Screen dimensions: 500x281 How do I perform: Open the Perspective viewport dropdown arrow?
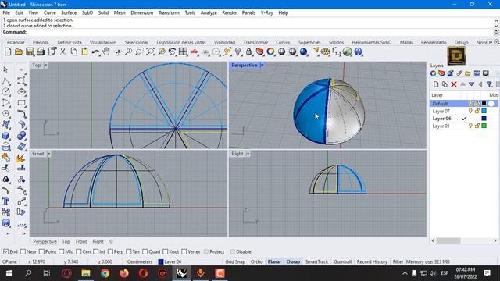point(262,66)
